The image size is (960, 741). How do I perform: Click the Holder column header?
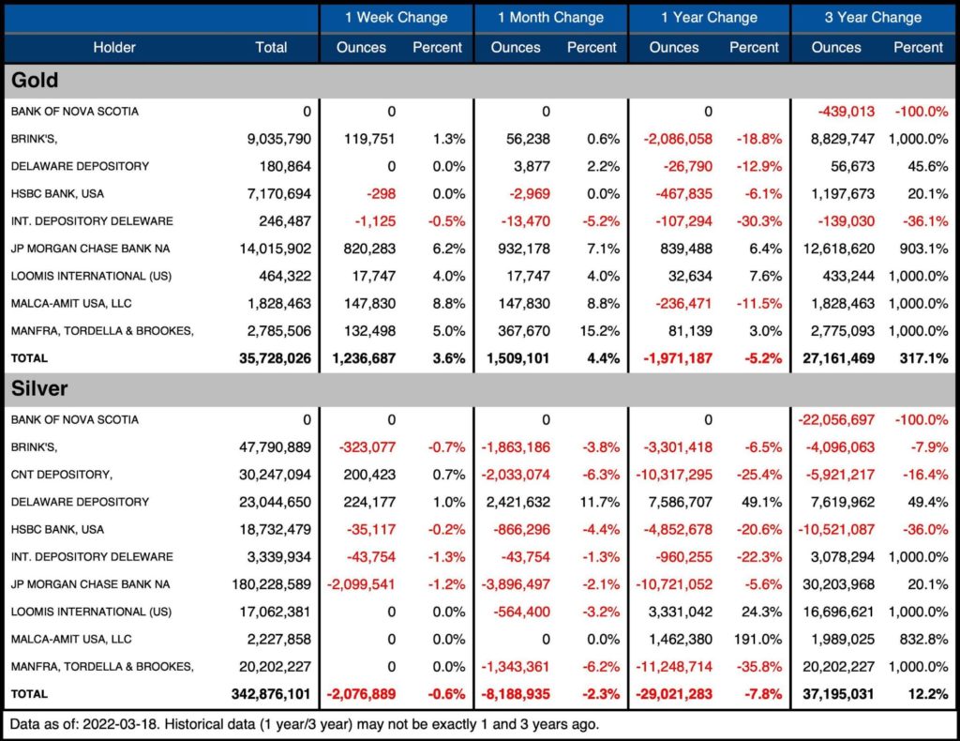click(114, 48)
